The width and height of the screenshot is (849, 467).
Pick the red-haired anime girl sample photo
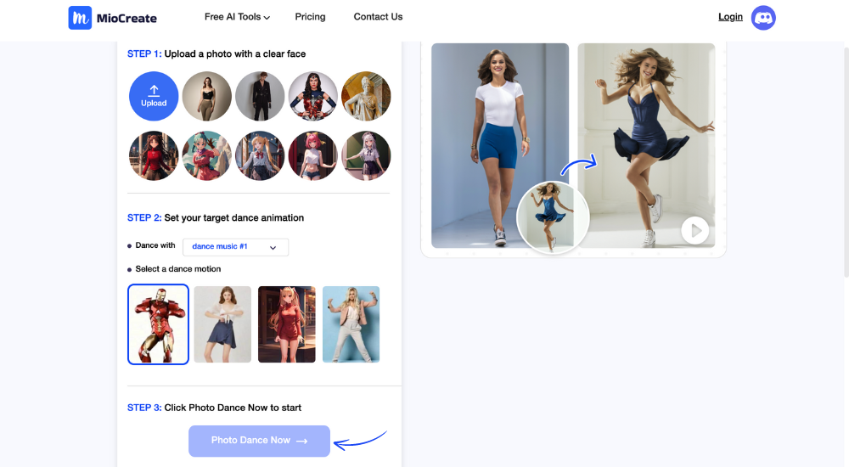point(154,156)
